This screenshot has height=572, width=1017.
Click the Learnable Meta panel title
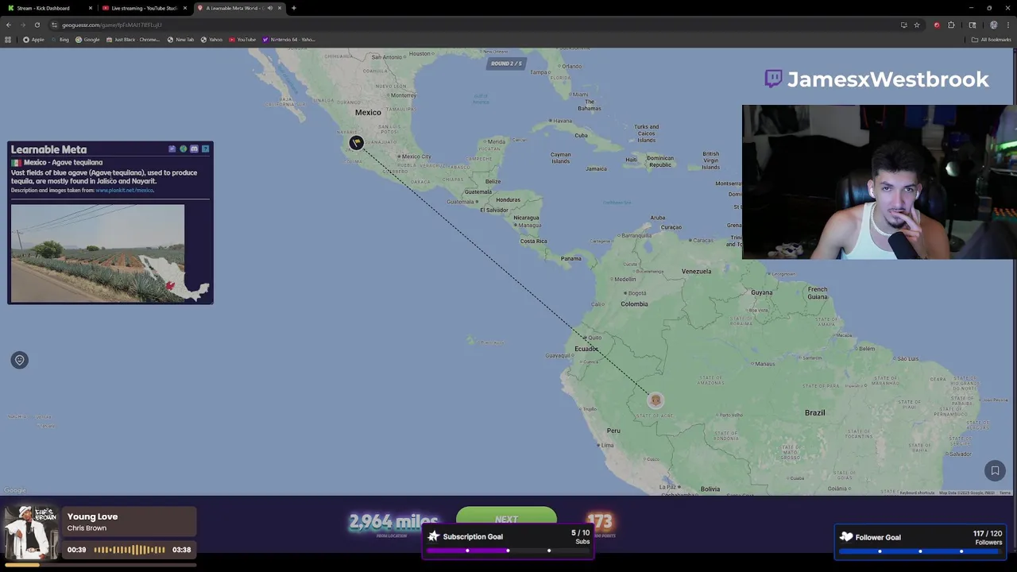(x=48, y=149)
